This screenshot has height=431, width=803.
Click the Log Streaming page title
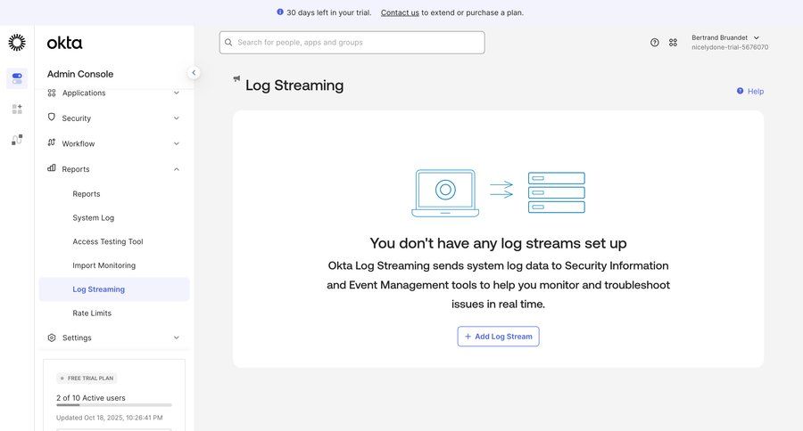(x=294, y=85)
